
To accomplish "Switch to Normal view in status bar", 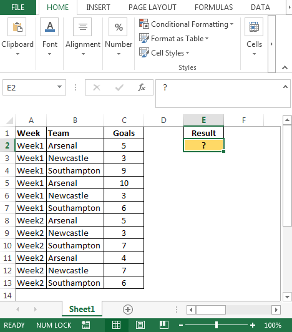I will coord(116,325).
